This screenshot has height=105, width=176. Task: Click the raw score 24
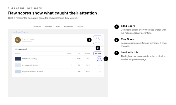point(100,72)
